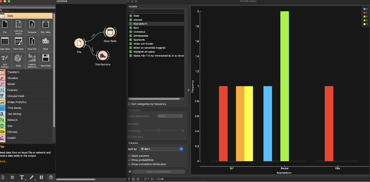Viewport: 370px width, 182px height.
Task: Click the green bar in Rental group
Action: 284,86
